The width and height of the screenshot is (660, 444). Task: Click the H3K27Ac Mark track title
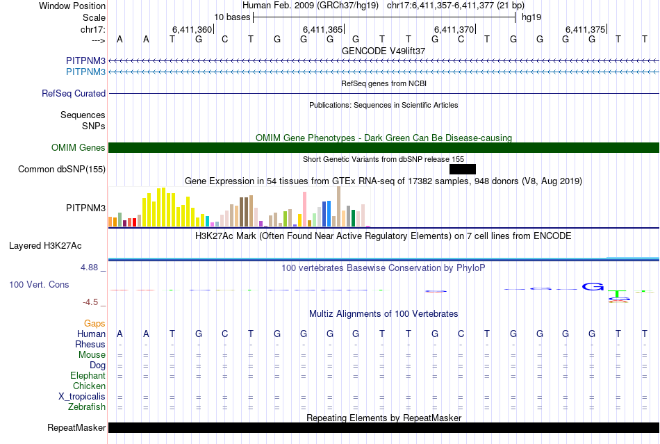383,236
